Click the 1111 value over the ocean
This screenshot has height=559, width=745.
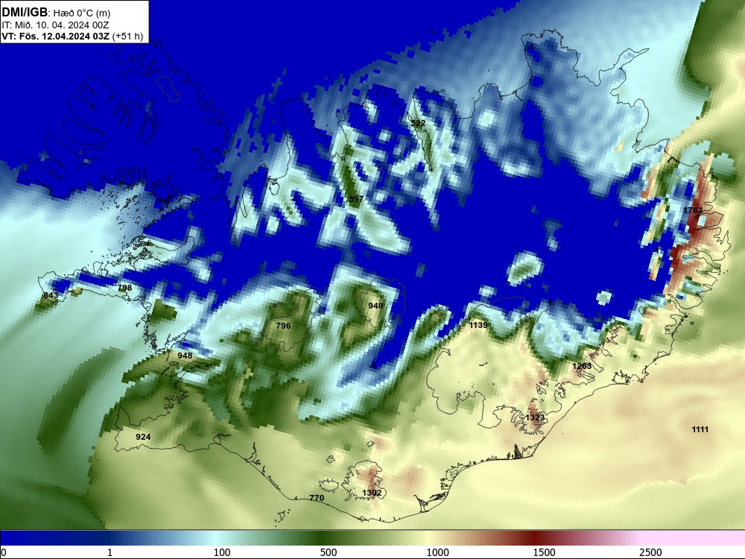700,429
